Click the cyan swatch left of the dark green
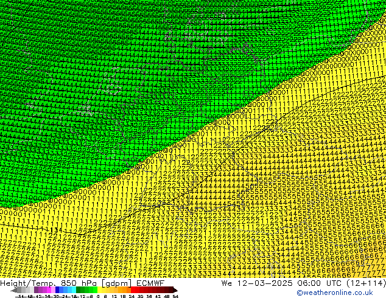Screen dimensions: 386x298 74,290
